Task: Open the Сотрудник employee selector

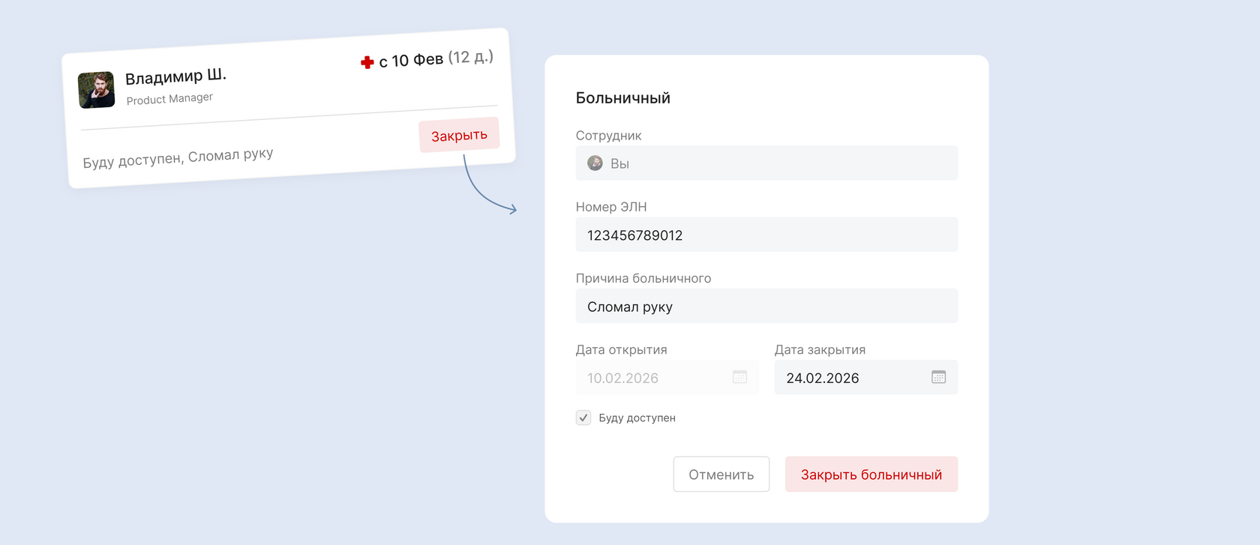Action: coord(766,163)
